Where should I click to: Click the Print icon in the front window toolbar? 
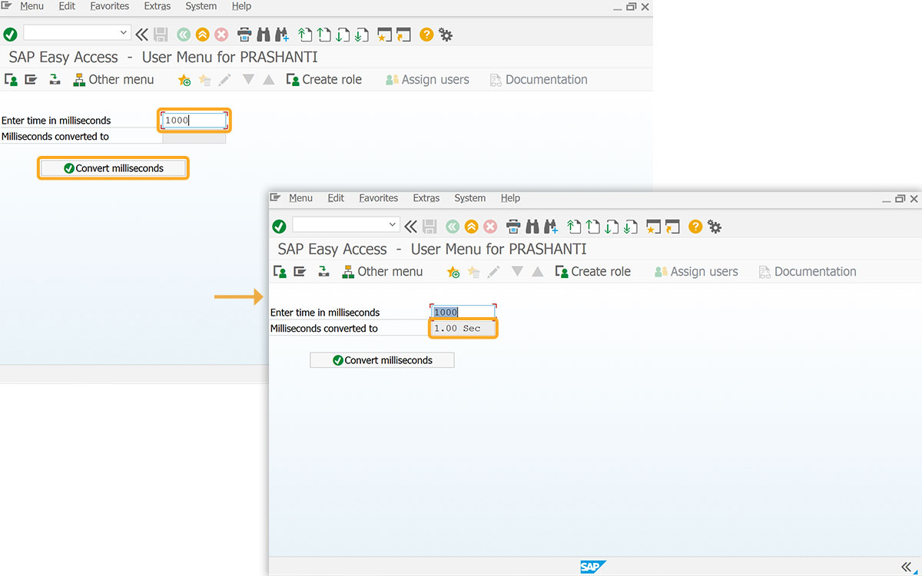[513, 227]
